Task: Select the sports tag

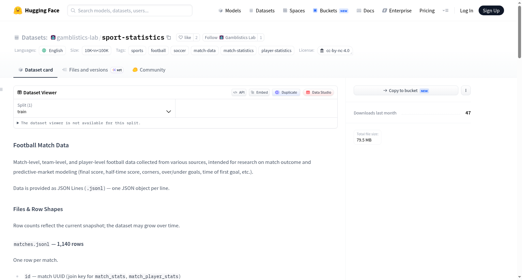Action: 137,50
